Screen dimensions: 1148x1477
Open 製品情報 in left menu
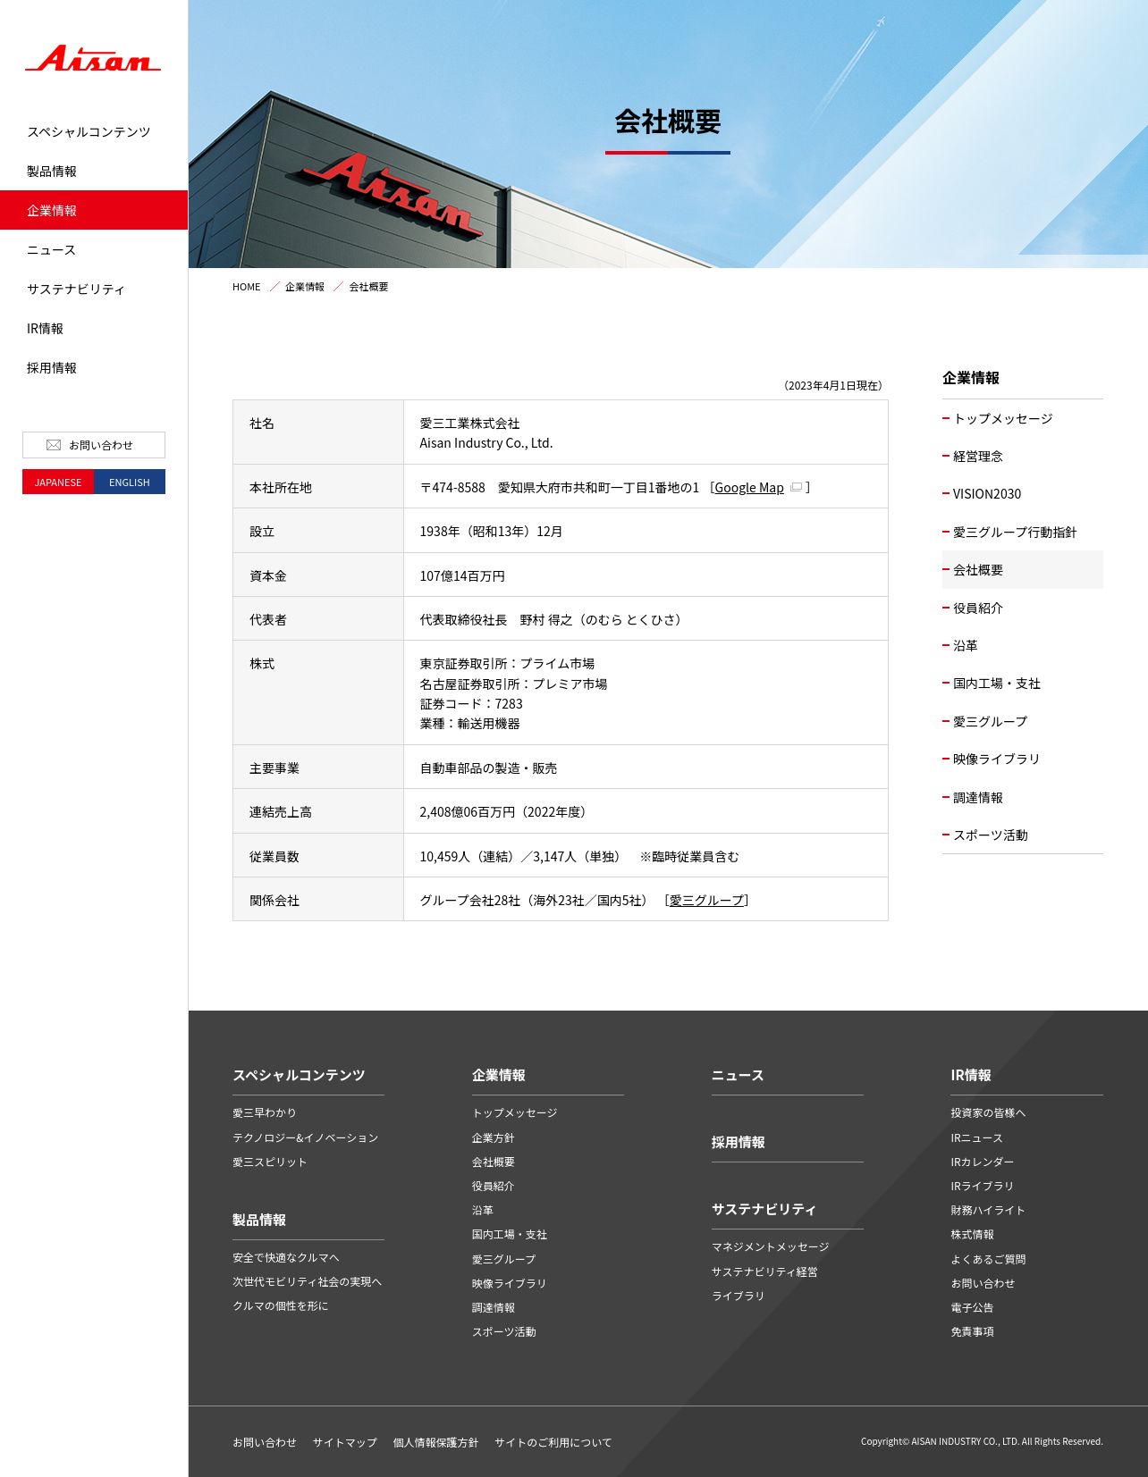click(94, 171)
